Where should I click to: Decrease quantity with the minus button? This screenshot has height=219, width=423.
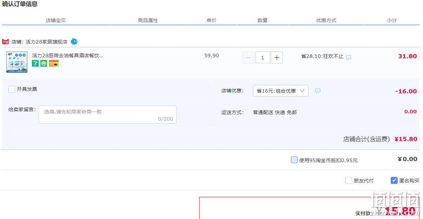[x=248, y=58]
